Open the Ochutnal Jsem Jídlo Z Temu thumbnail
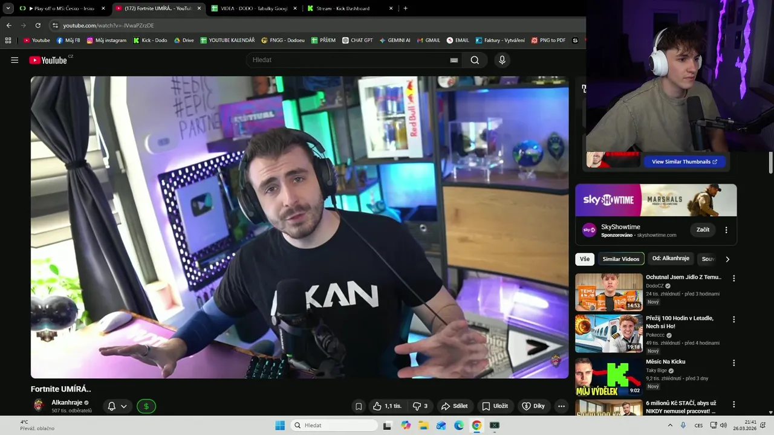This screenshot has width=774, height=435. pos(609,292)
